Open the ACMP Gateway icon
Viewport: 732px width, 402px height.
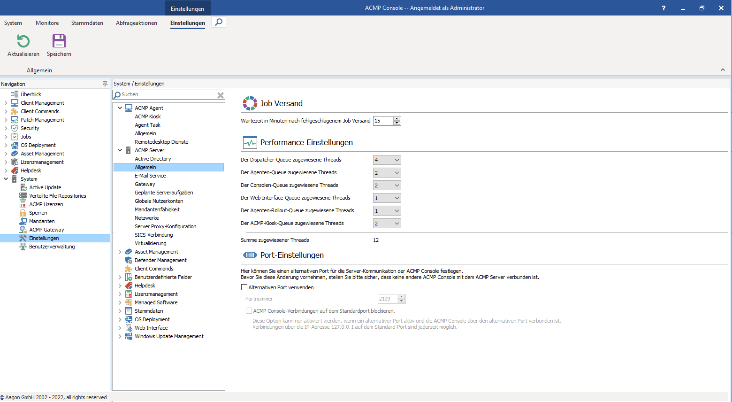tap(23, 230)
